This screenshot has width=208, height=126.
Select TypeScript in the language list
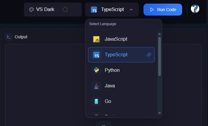(121, 55)
